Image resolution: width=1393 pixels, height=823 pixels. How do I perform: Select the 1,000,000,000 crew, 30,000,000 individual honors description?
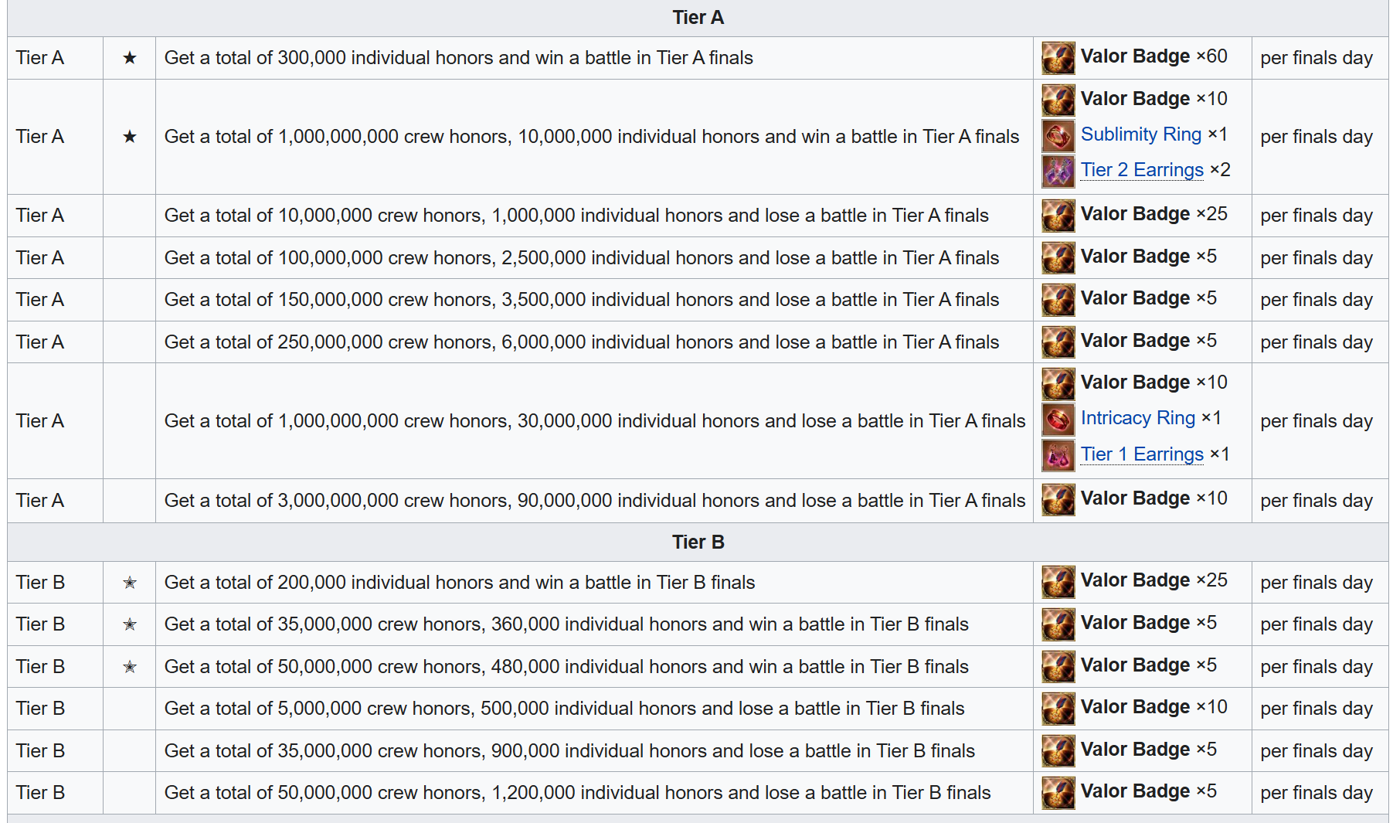pos(595,421)
